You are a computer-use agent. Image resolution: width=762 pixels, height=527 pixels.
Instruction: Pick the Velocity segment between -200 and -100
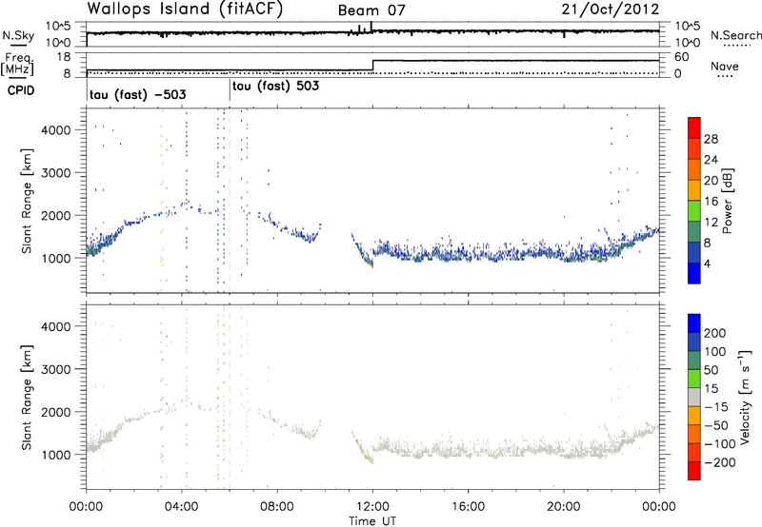pyautogui.click(x=694, y=452)
